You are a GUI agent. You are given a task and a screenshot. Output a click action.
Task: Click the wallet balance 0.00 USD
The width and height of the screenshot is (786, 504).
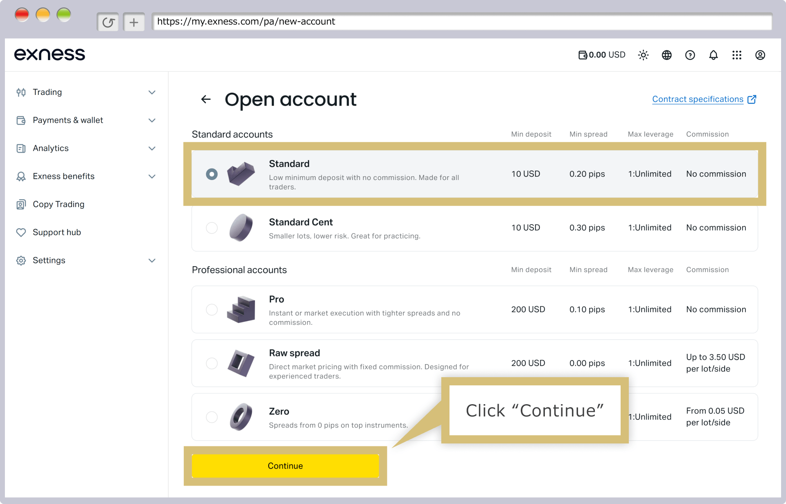click(x=602, y=55)
